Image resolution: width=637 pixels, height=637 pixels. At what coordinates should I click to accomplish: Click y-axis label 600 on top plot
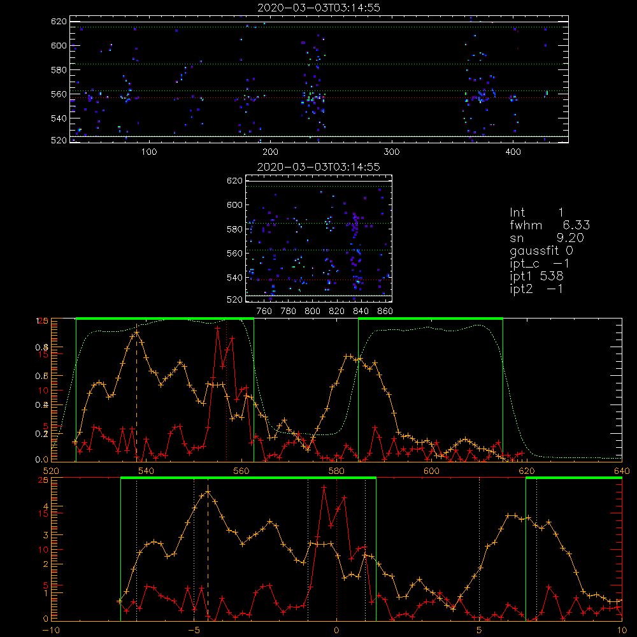[59, 45]
